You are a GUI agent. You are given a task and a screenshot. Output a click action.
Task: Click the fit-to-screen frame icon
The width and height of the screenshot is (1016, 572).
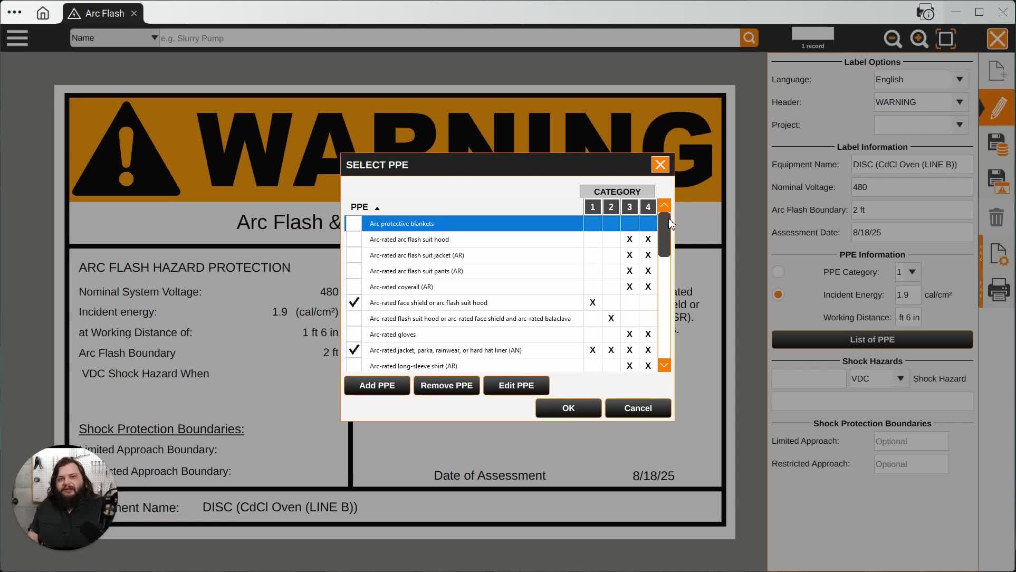[946, 39]
